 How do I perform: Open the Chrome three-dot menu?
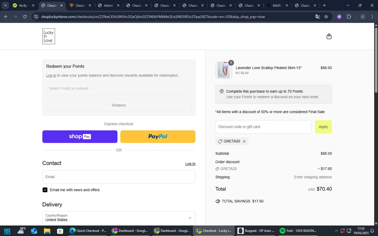click(372, 17)
